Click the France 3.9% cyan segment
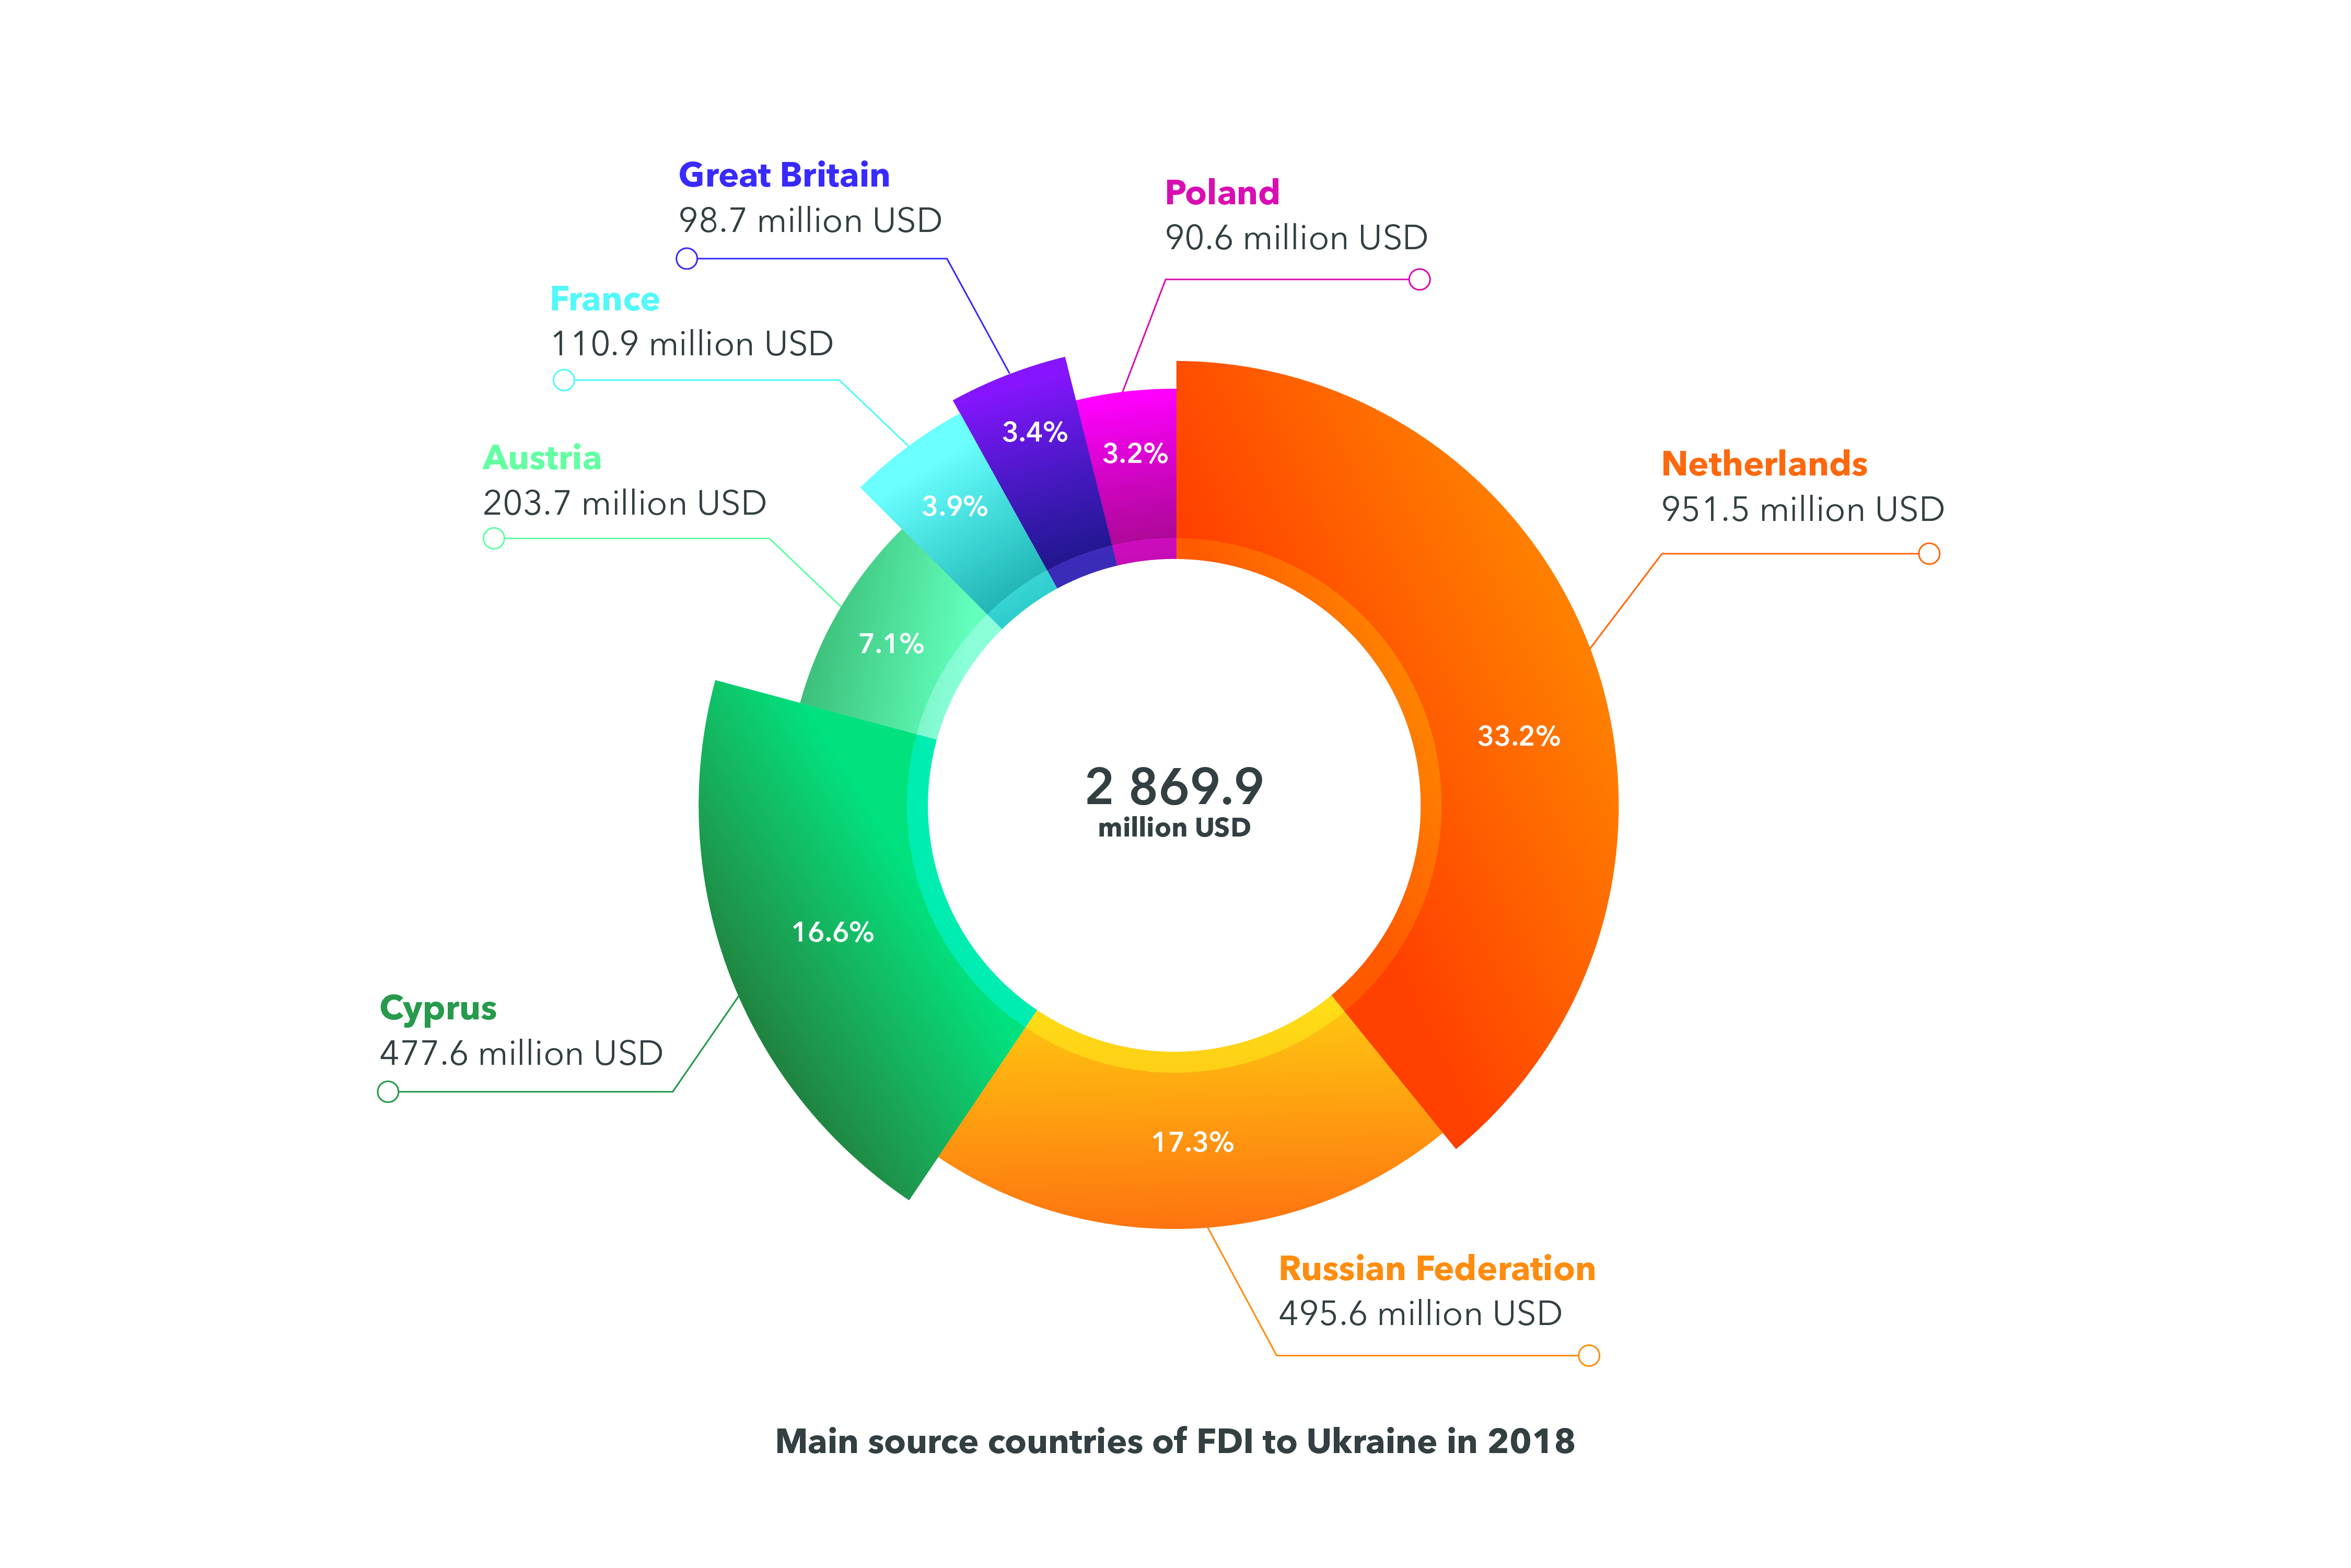This screenshot has width=2351, height=1568. tap(954, 506)
